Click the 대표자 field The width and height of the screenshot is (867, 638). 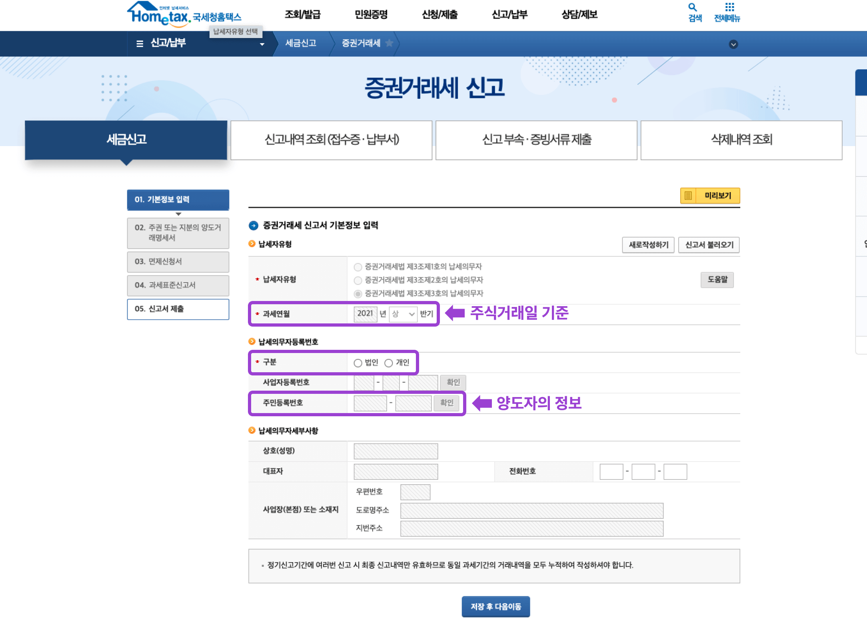point(396,472)
